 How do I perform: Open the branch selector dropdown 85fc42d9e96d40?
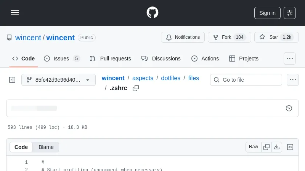tap(58, 80)
